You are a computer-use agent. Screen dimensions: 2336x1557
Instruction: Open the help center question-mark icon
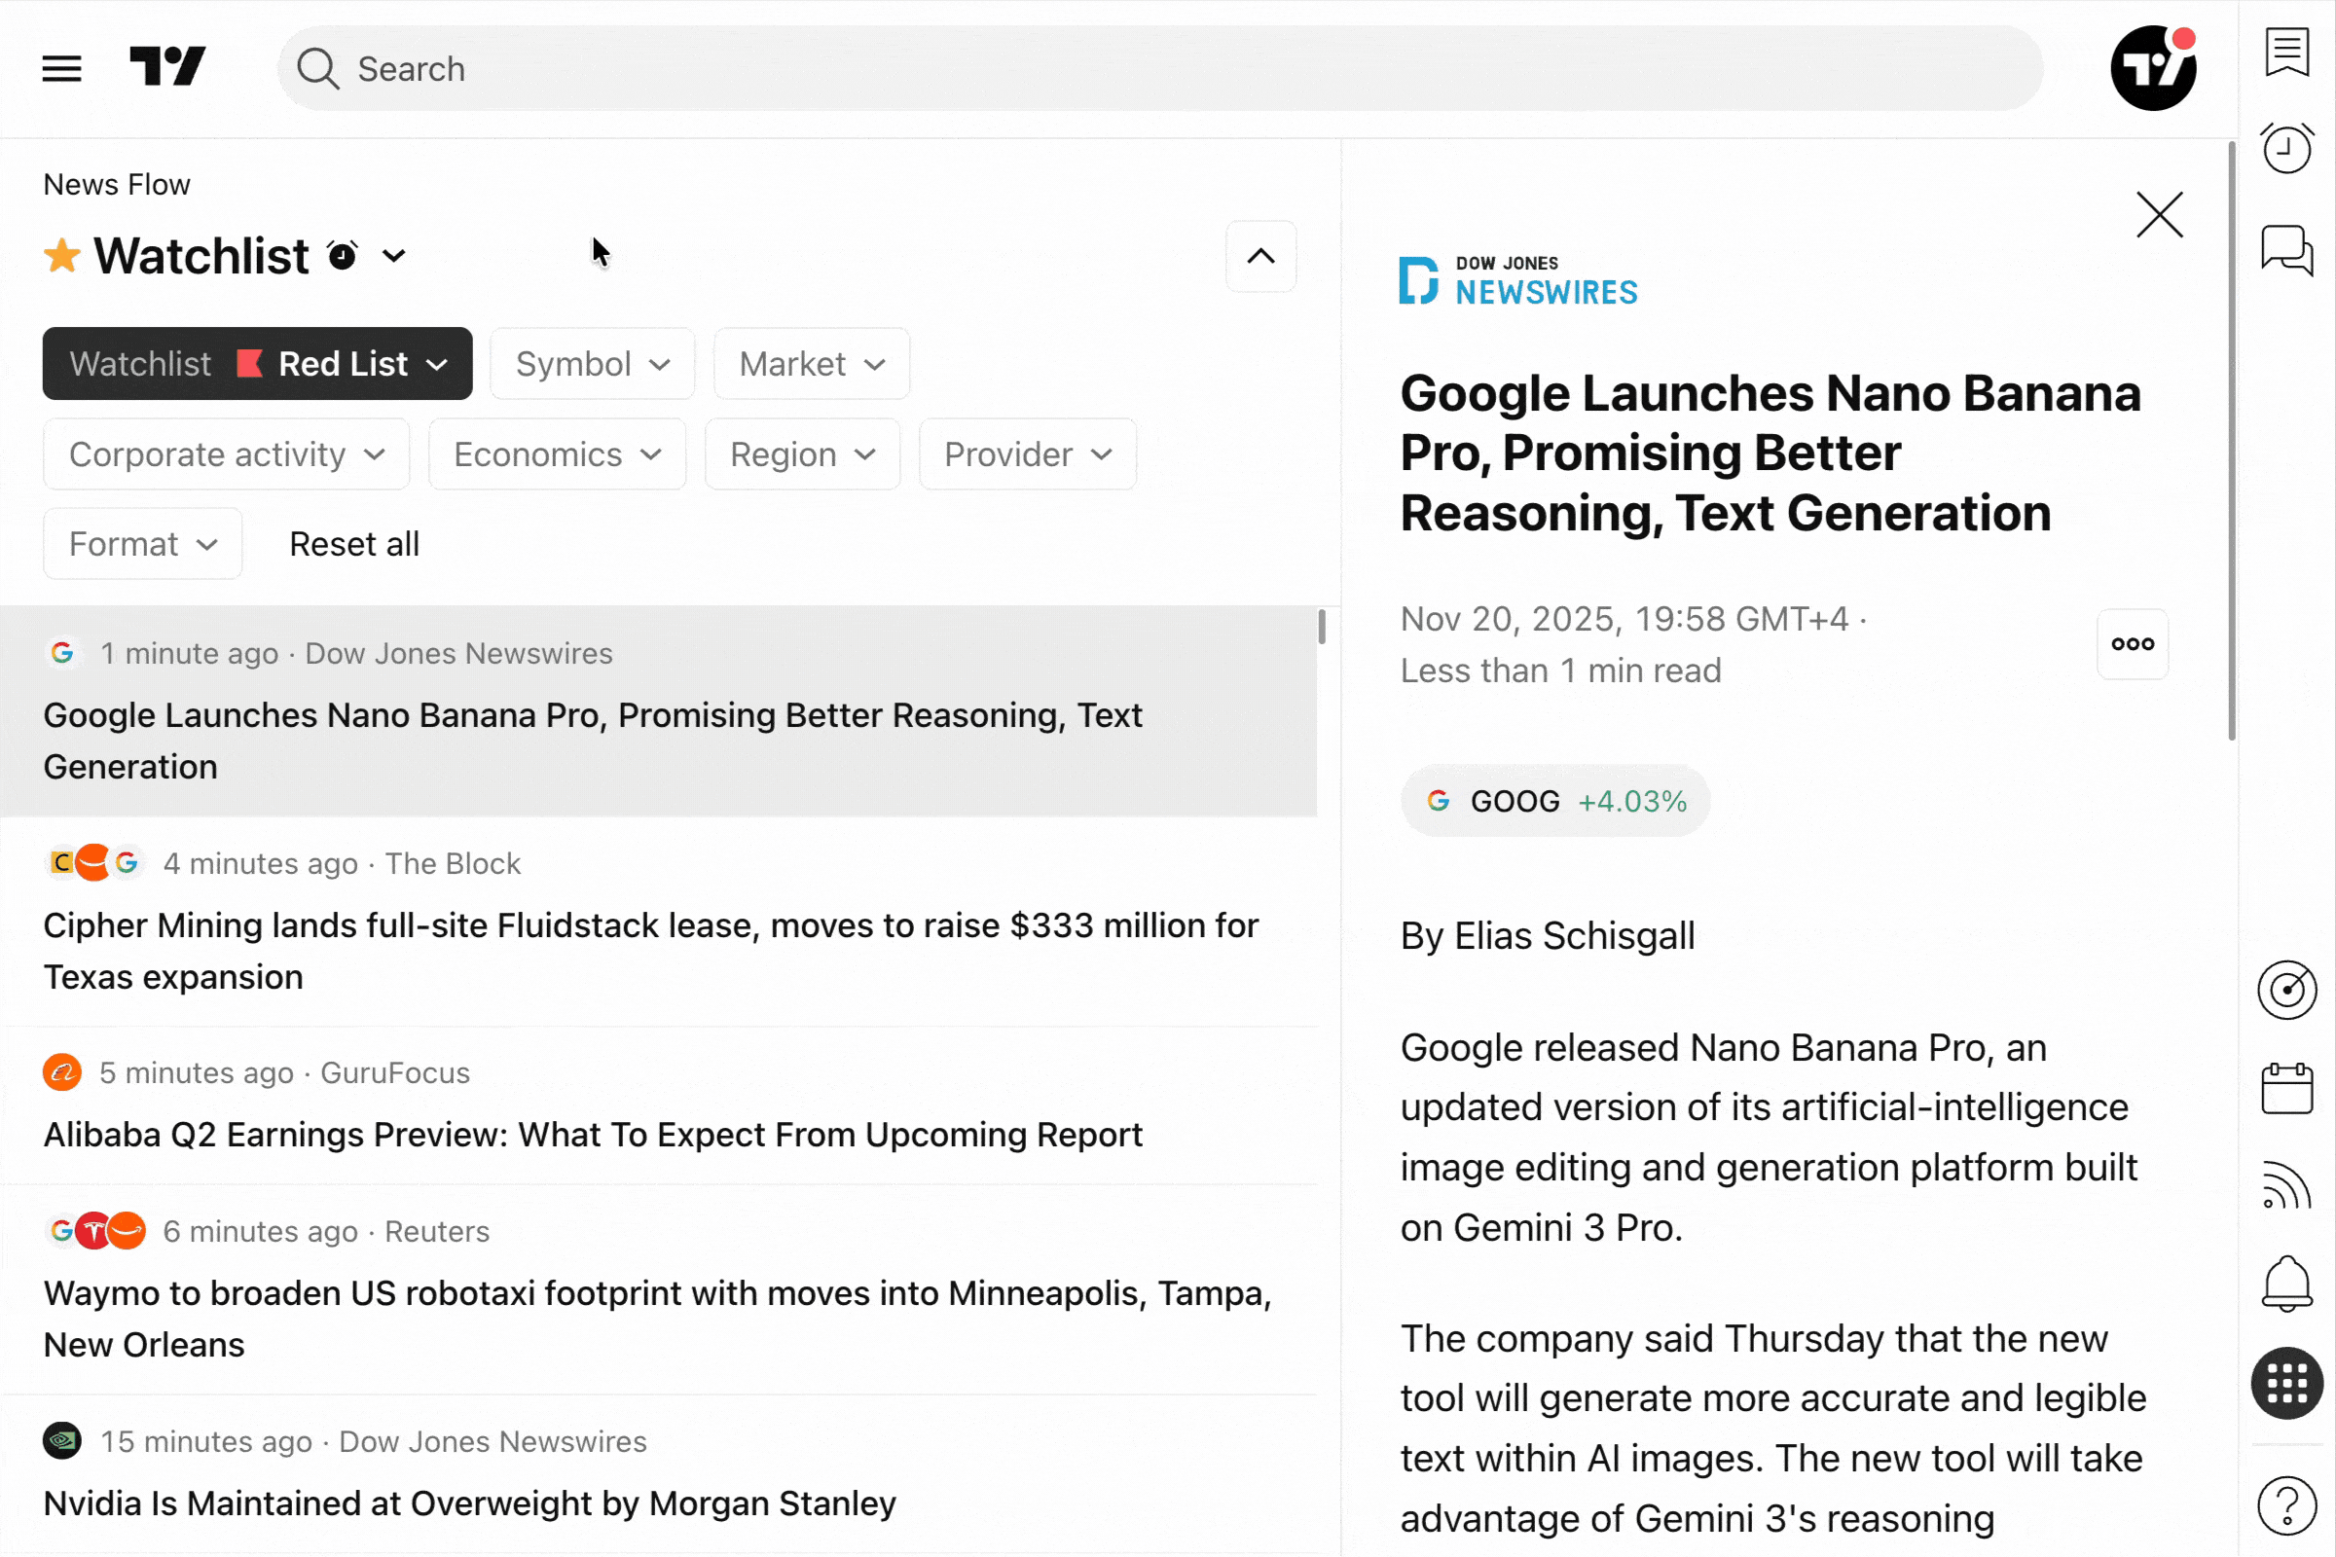[x=2286, y=1504]
